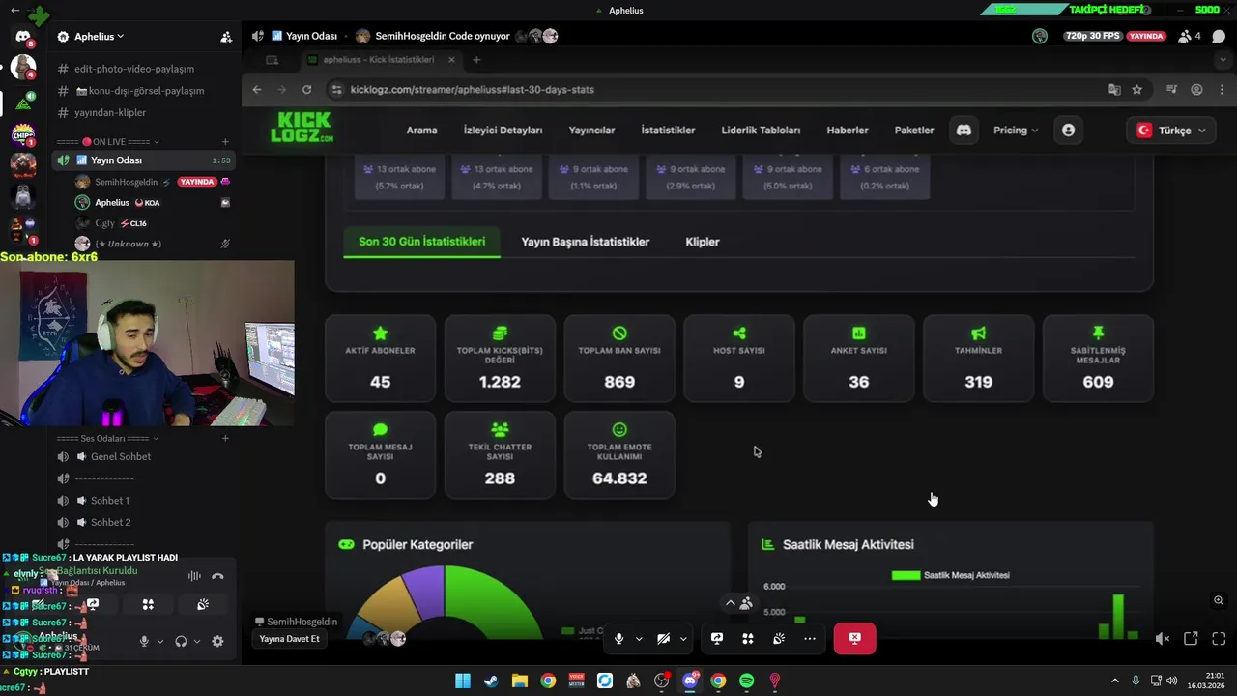The image size is (1237, 696).
Task: Share your screen from voice panel
Action: (93, 604)
